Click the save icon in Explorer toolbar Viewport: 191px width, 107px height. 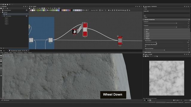pyautogui.click(x=1, y=8)
